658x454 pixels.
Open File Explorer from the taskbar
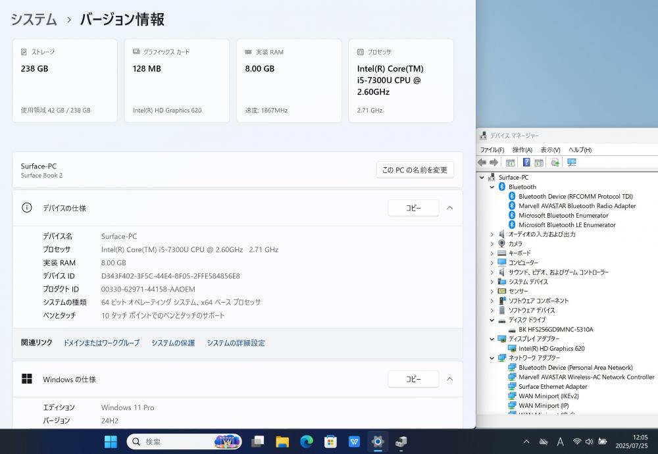pos(282,441)
